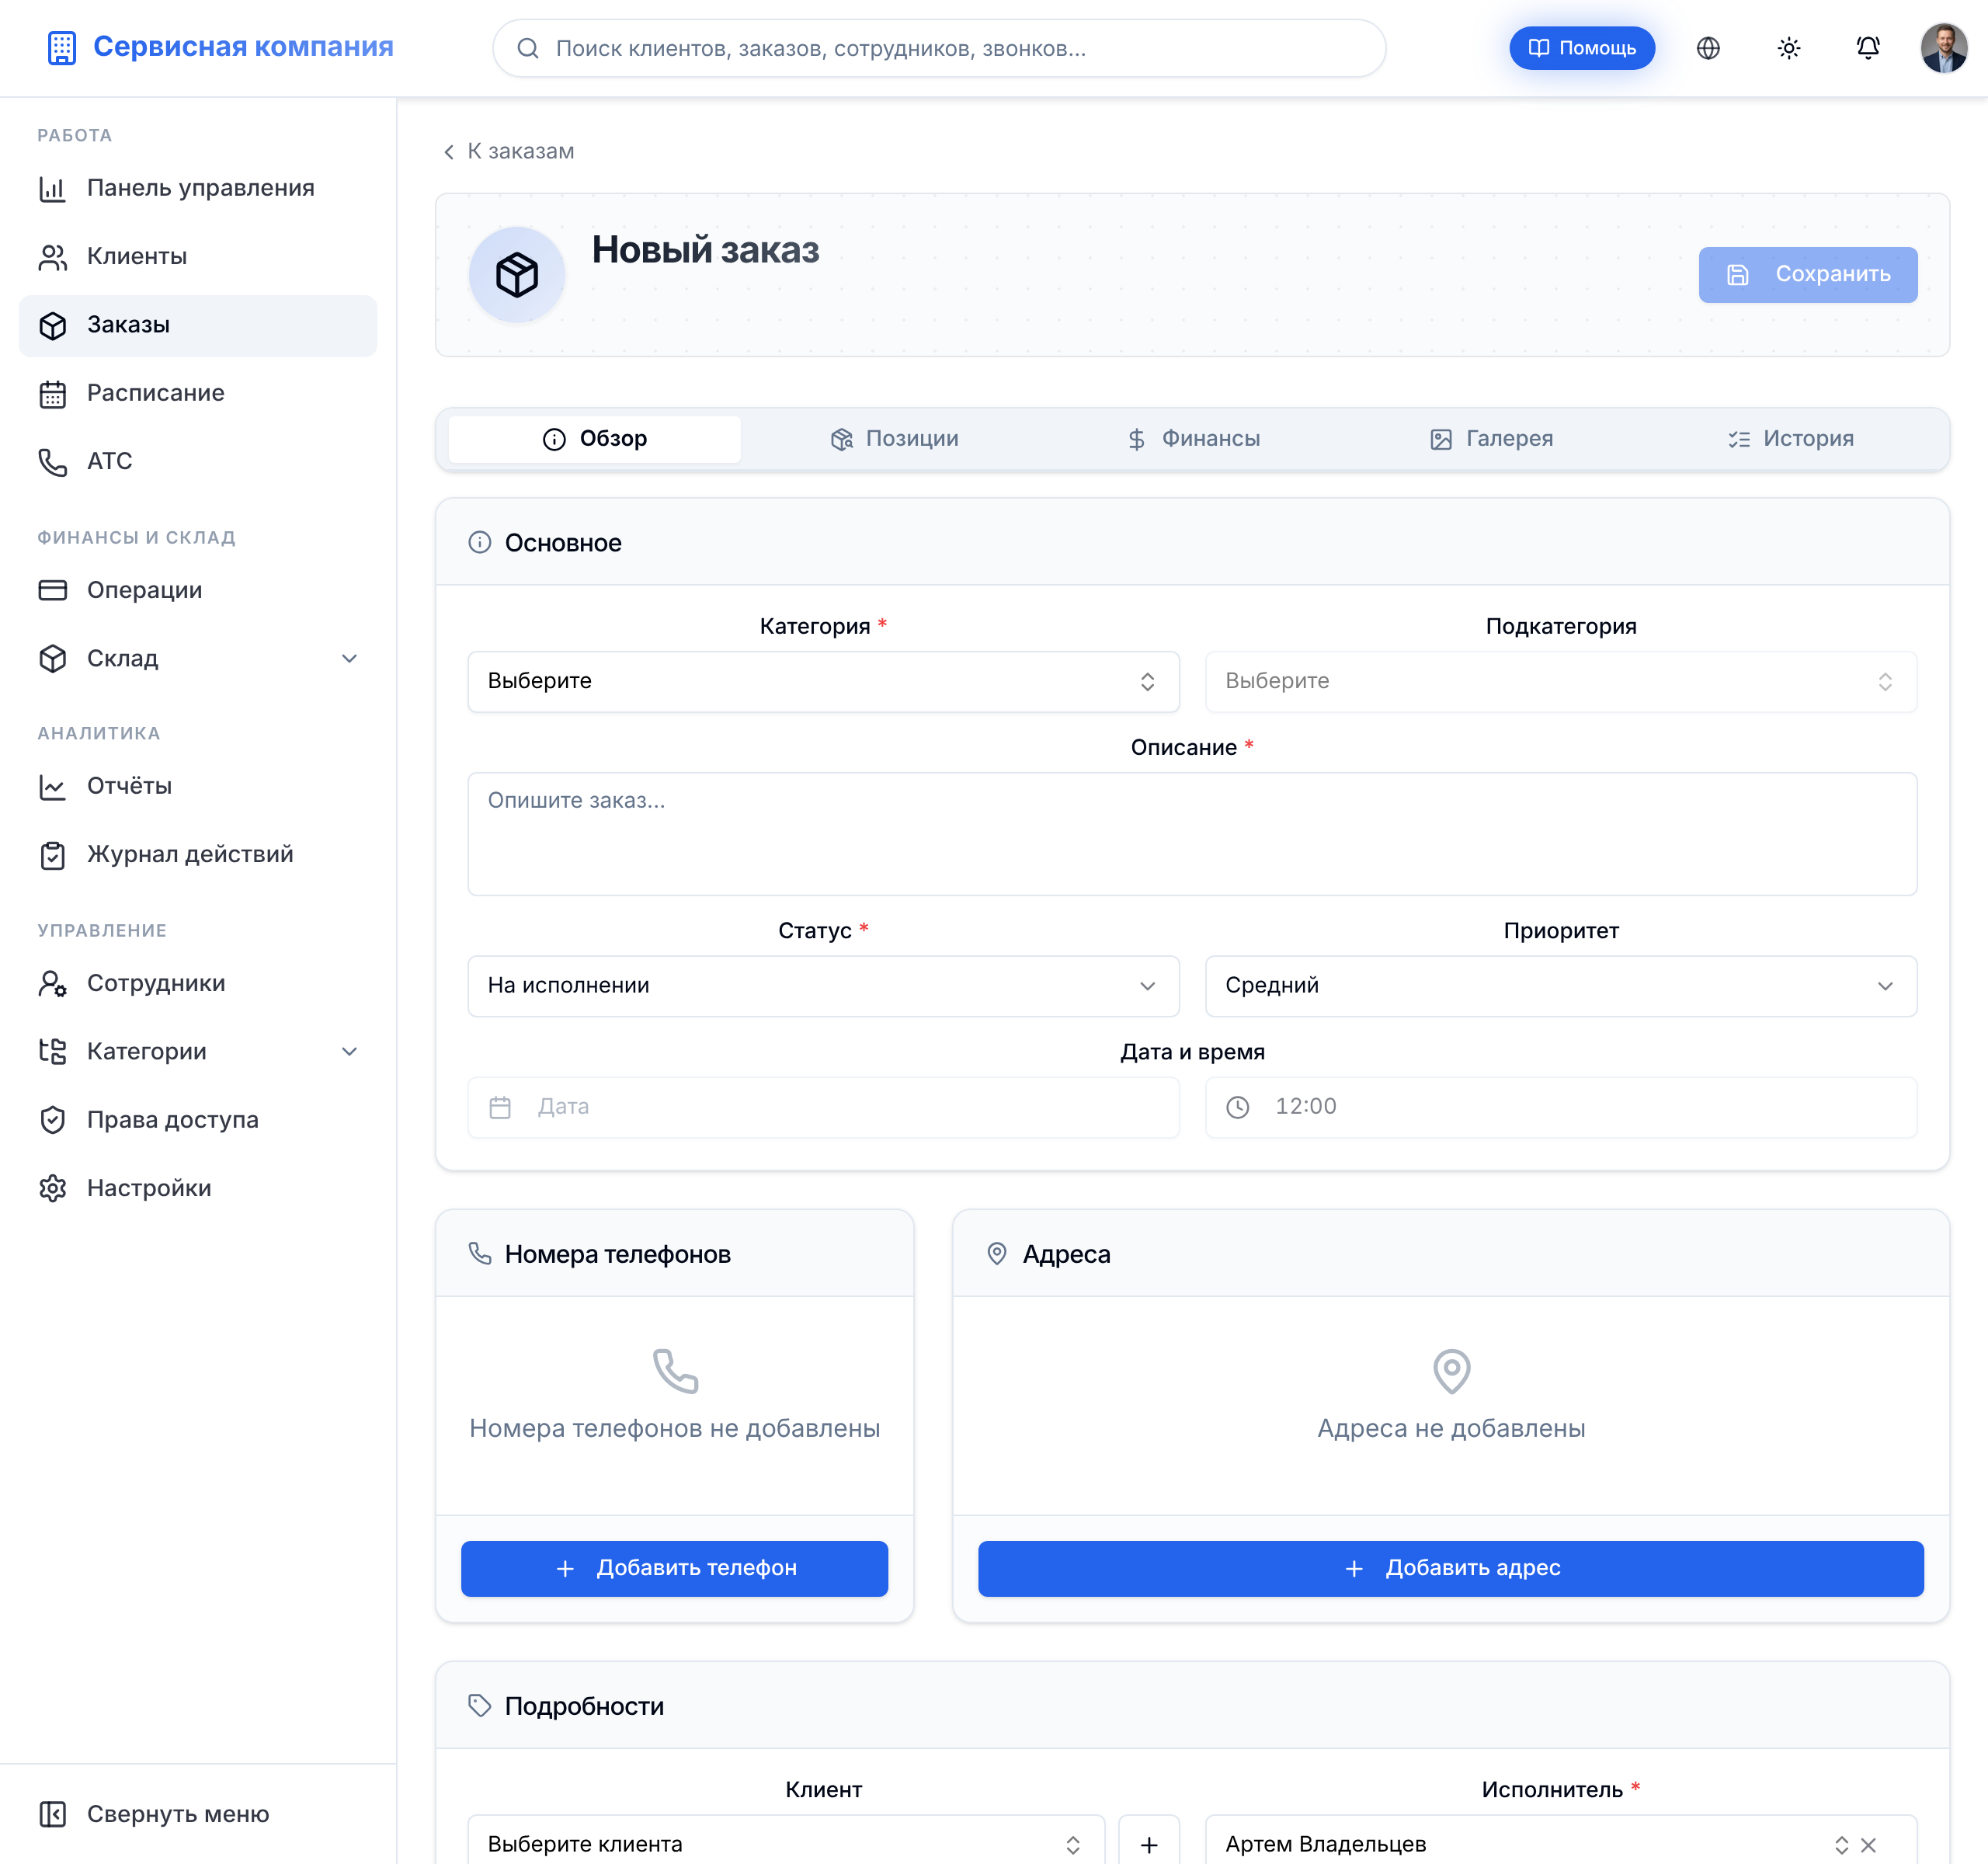Click the 12:00 time field

(1560, 1107)
